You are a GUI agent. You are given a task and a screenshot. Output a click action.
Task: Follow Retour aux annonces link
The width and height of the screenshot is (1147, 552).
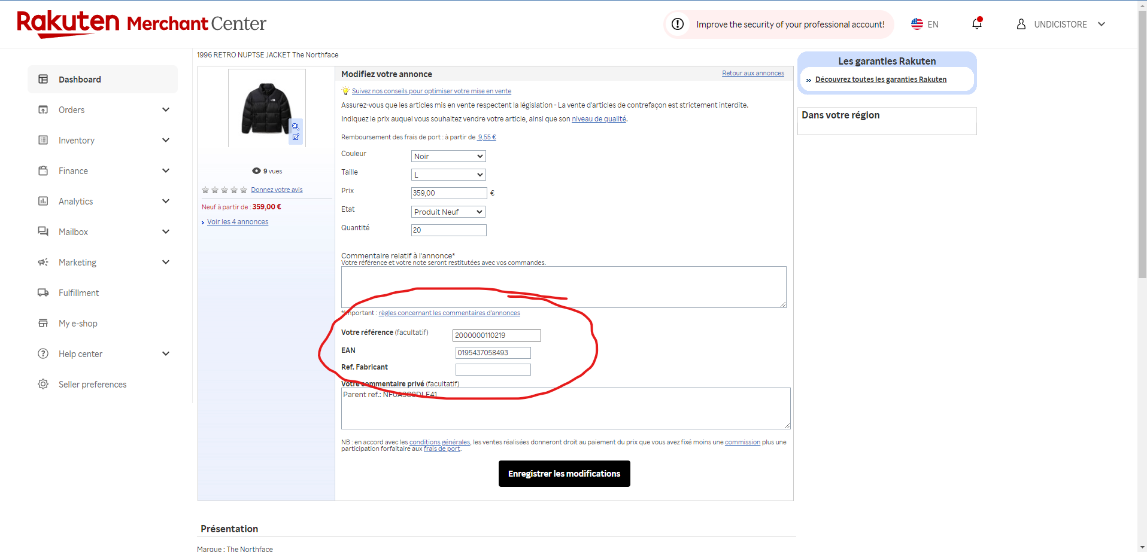click(x=752, y=73)
